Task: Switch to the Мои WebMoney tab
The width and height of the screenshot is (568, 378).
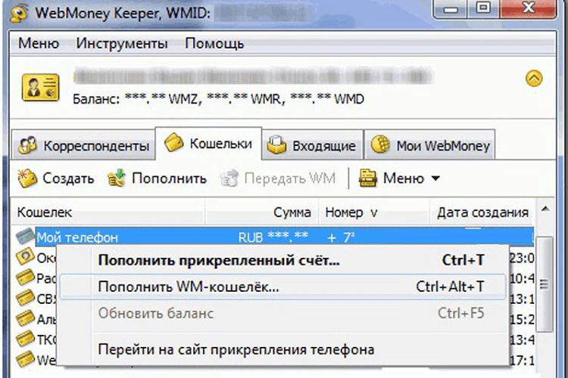Action: (430, 145)
